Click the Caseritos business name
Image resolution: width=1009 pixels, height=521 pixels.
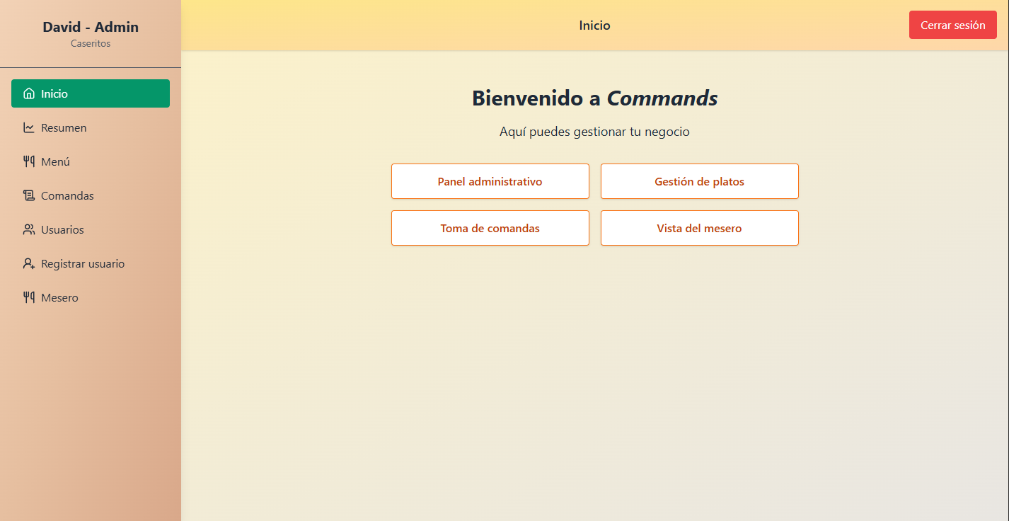pos(91,43)
